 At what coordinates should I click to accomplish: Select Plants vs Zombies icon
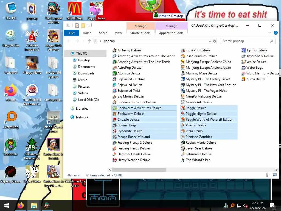[183, 137]
